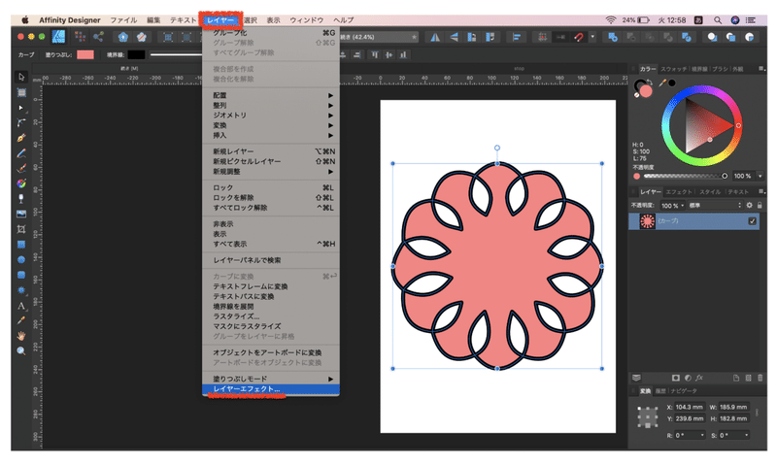Viewport: 777px width, 465px height.
Task: Select the Corner tool
Action: tap(20, 122)
